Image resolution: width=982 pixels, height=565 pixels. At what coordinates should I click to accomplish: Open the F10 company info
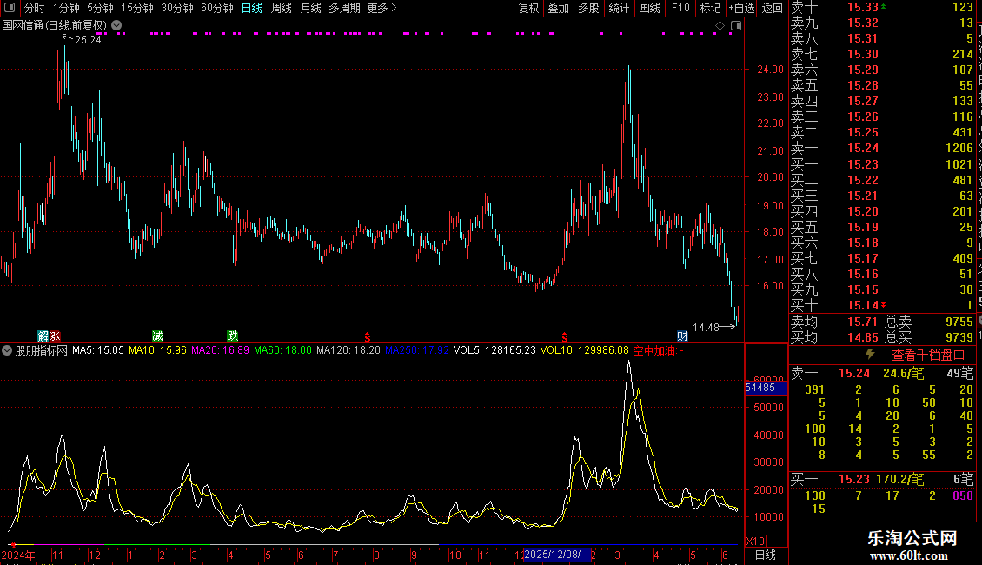680,8
